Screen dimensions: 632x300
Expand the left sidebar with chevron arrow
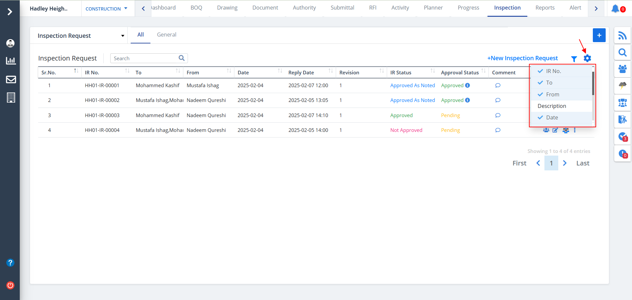10,12
